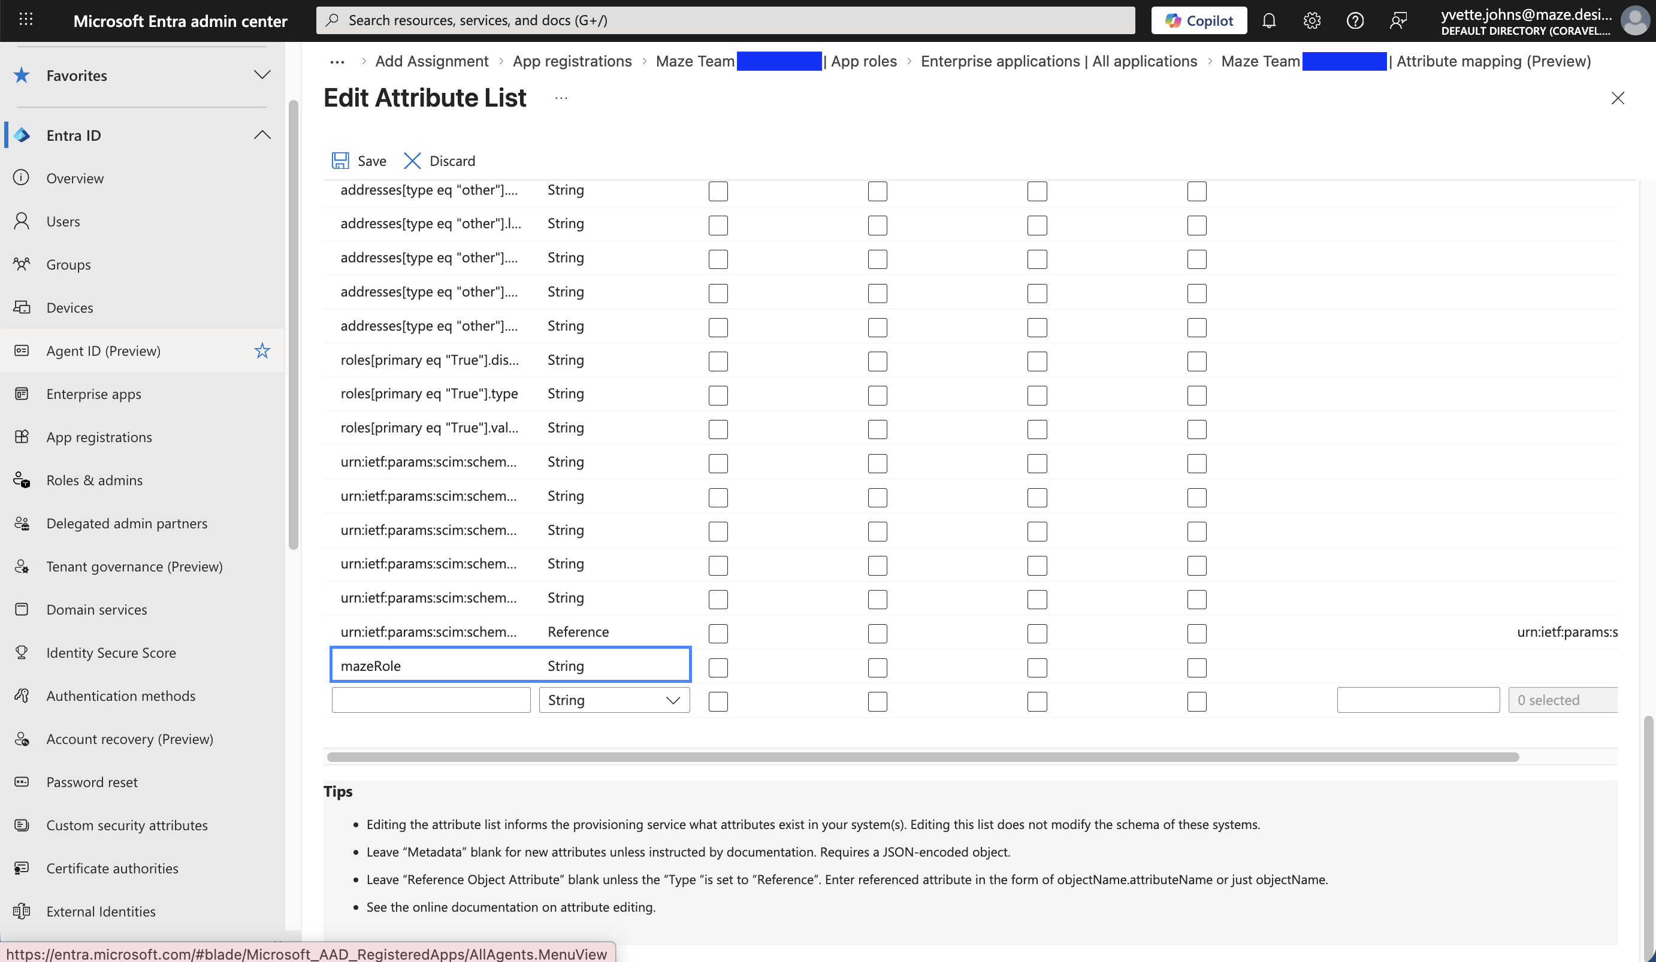The height and width of the screenshot is (962, 1656).
Task: Open Enterprise apps menu item
Action: click(x=93, y=394)
